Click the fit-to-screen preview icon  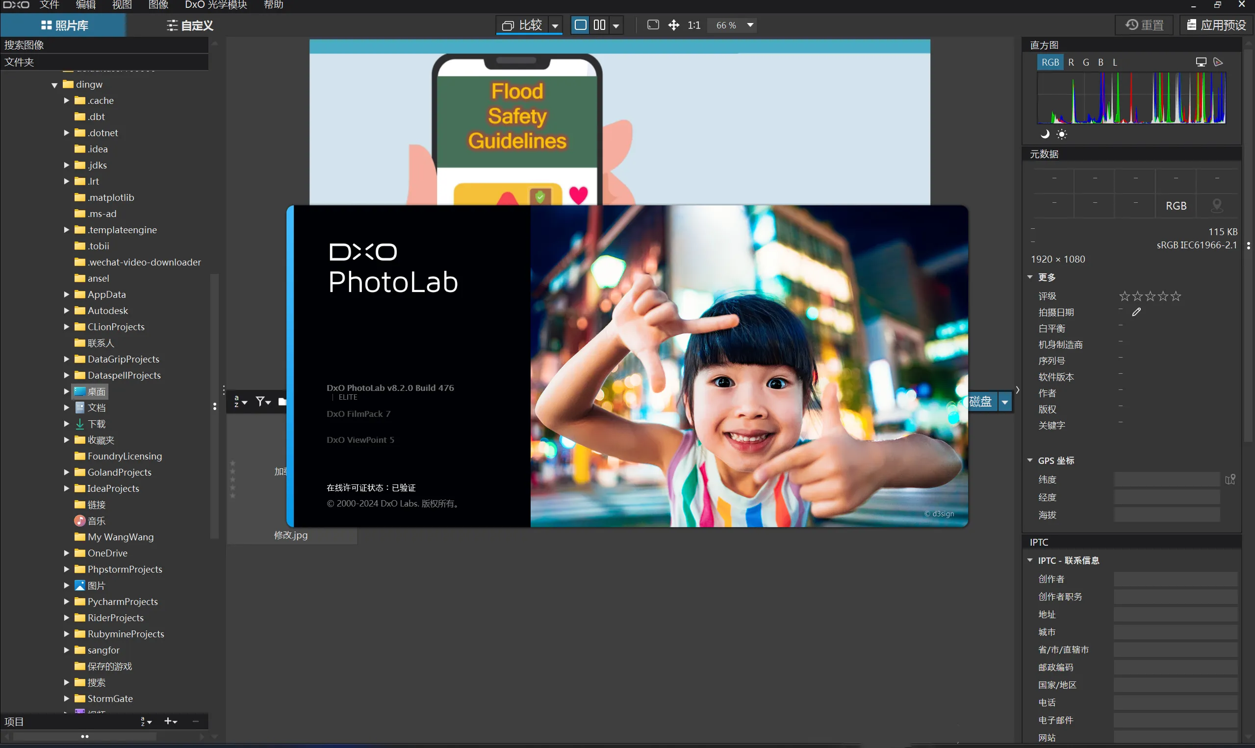tap(652, 25)
